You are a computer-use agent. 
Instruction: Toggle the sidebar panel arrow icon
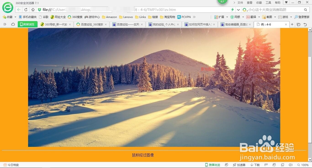[5, 24]
